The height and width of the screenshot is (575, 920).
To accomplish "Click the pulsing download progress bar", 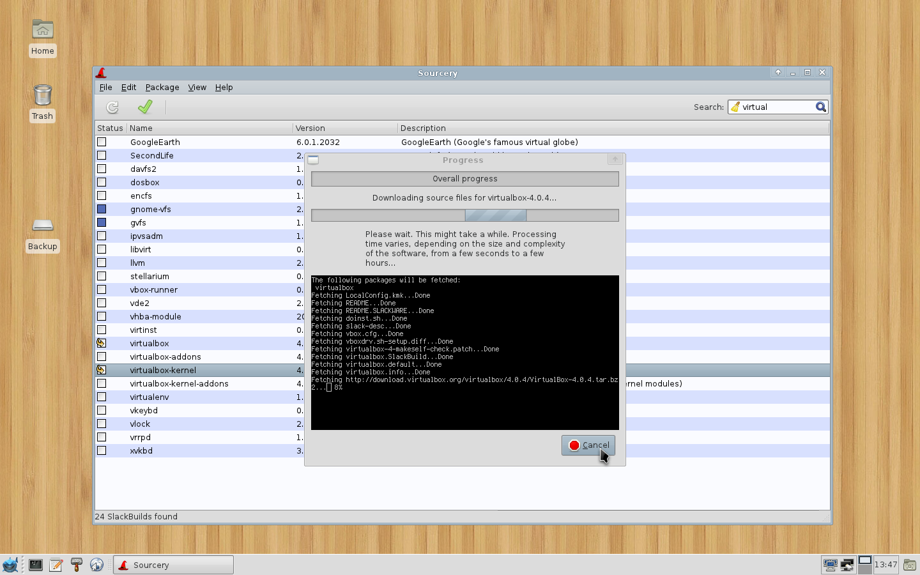I will (465, 215).
